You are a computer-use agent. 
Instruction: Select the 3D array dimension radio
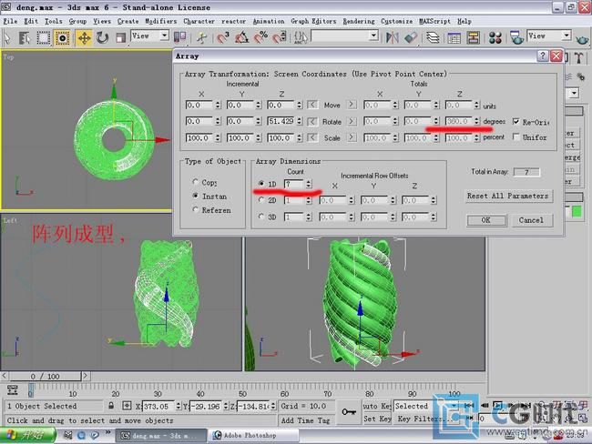point(261,217)
